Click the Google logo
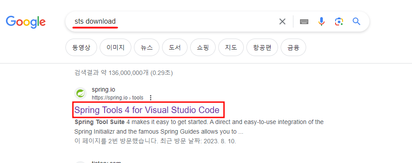412x163 pixels. (26, 22)
